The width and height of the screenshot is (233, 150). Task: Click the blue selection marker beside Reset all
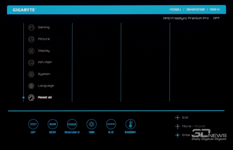(x=24, y=97)
